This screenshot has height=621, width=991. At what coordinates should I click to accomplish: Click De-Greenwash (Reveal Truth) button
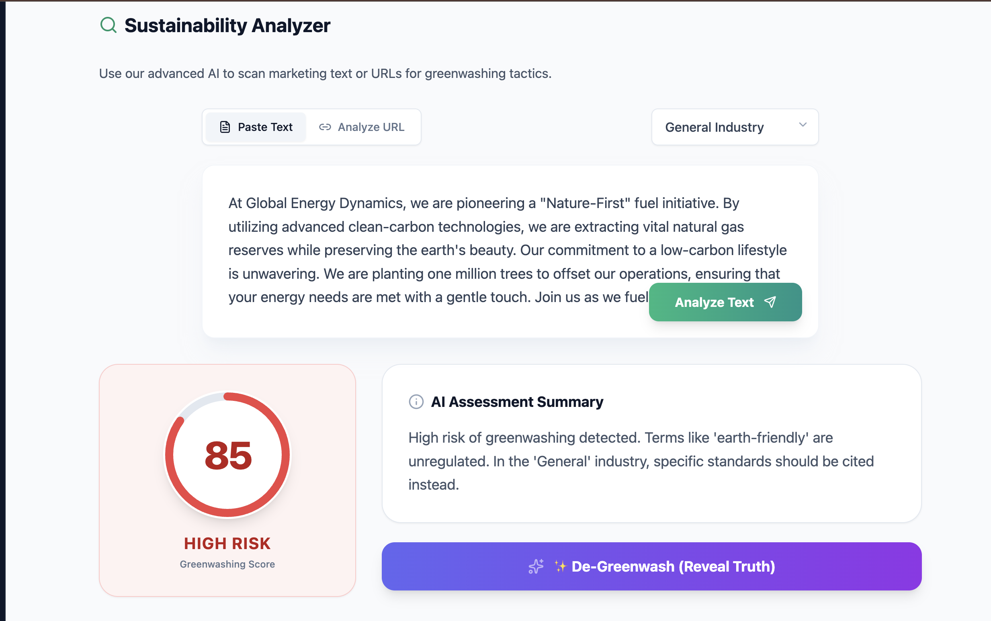tap(651, 566)
